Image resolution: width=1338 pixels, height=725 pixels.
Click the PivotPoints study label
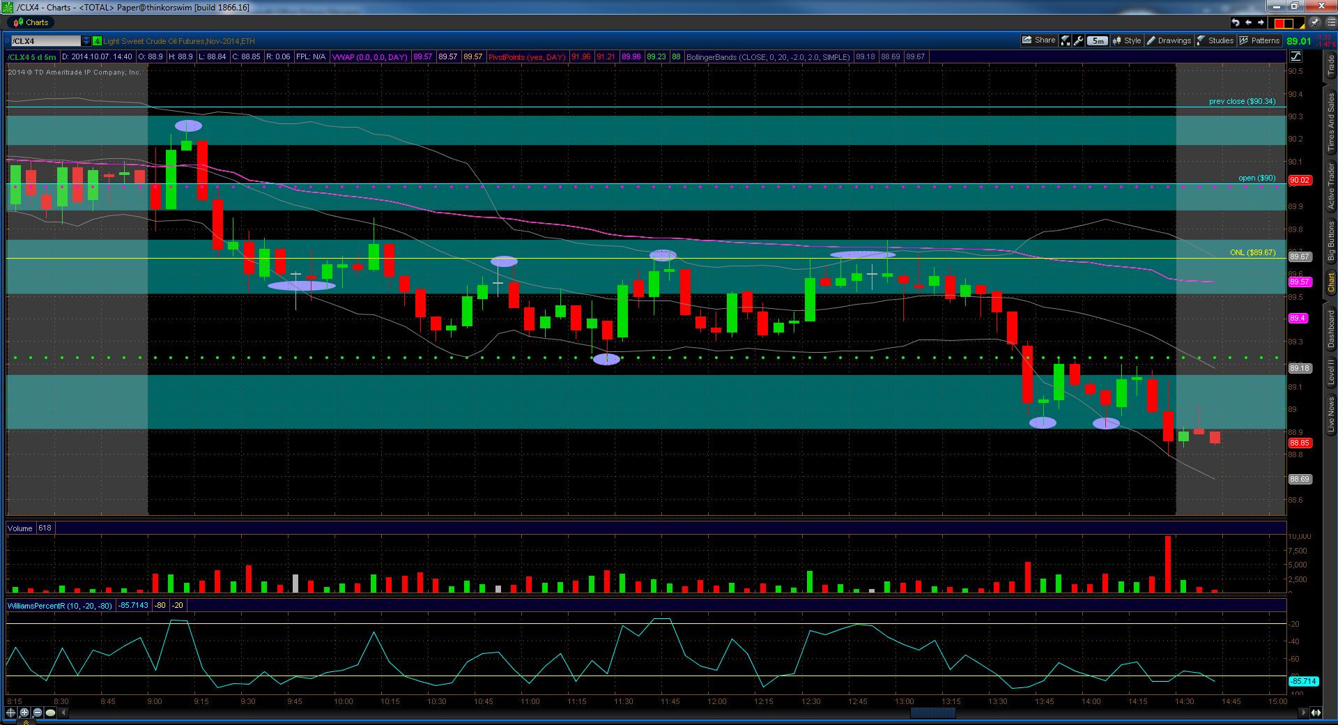pos(527,57)
